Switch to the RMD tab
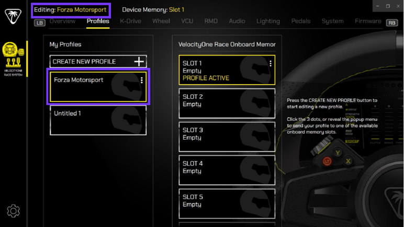The height and width of the screenshot is (227, 404). [x=211, y=21]
